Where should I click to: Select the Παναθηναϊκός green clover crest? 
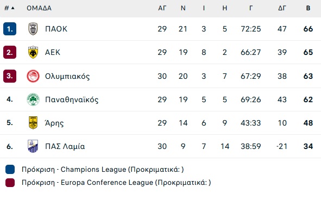click(33, 100)
